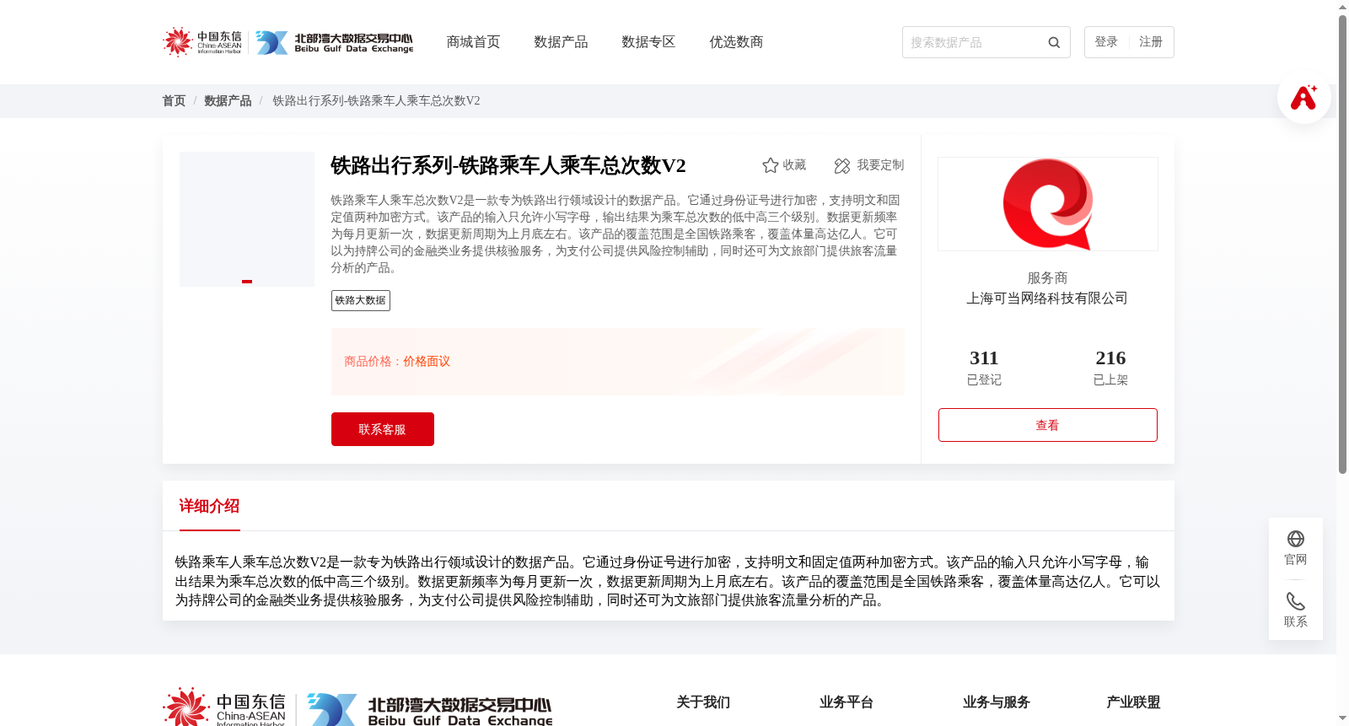Click the China-ASEAN Information Harbor logo in header

202,41
